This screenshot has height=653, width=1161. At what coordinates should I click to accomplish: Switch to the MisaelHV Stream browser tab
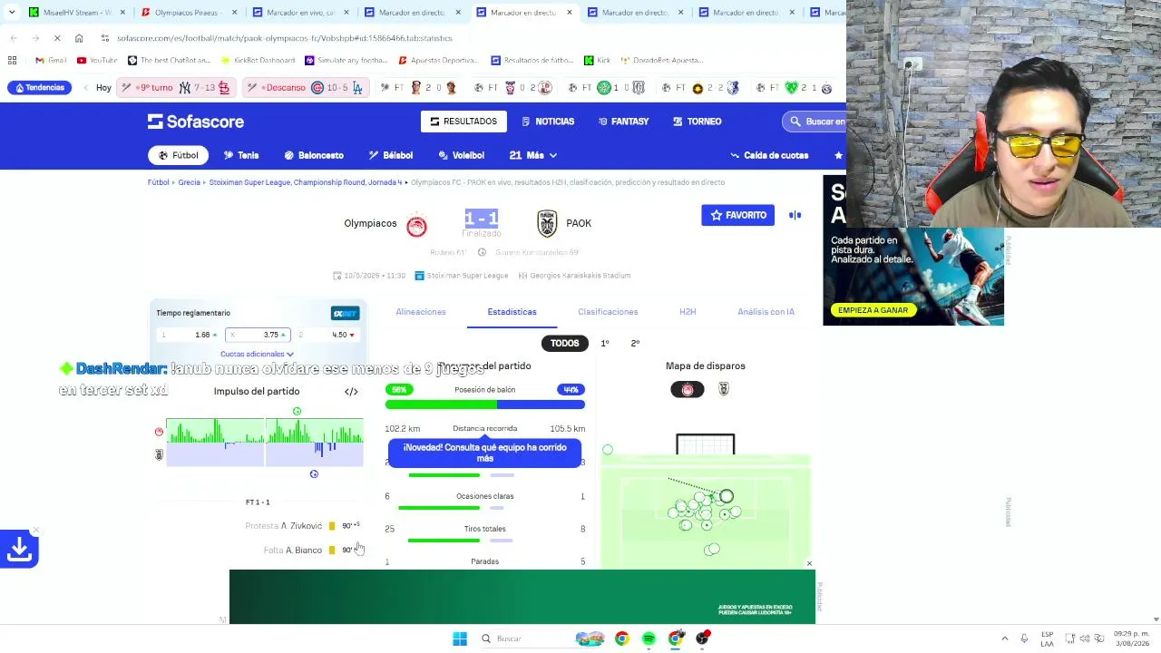click(75, 13)
